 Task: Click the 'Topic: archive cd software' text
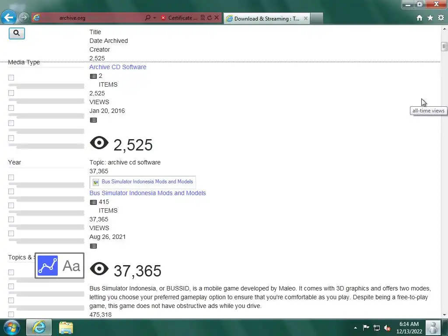click(125, 162)
